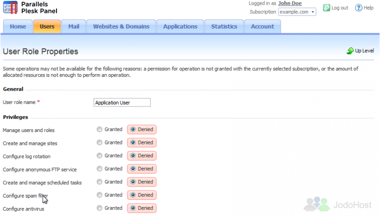Viewport: 380px width, 217px height.
Task: Click the green Up Level arrow icon
Action: pos(350,51)
